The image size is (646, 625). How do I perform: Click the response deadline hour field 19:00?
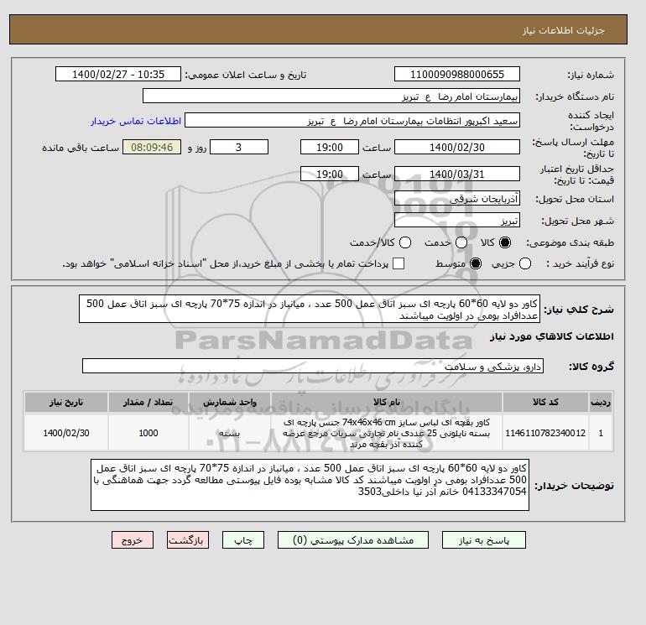tap(330, 147)
